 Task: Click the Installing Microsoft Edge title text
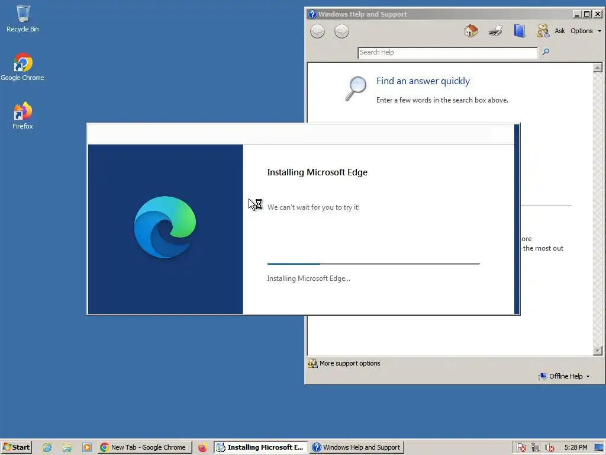(x=317, y=172)
